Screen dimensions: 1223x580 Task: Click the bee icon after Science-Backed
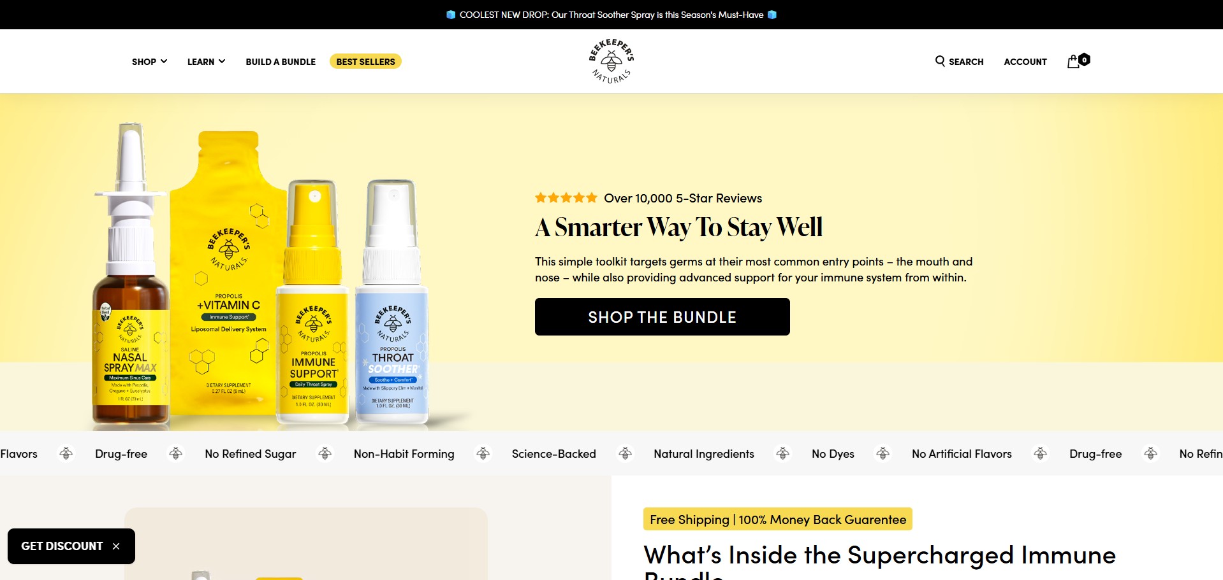pos(626,453)
